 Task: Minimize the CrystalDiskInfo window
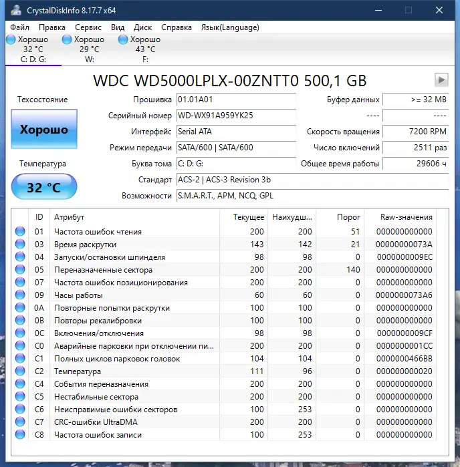pos(378,11)
